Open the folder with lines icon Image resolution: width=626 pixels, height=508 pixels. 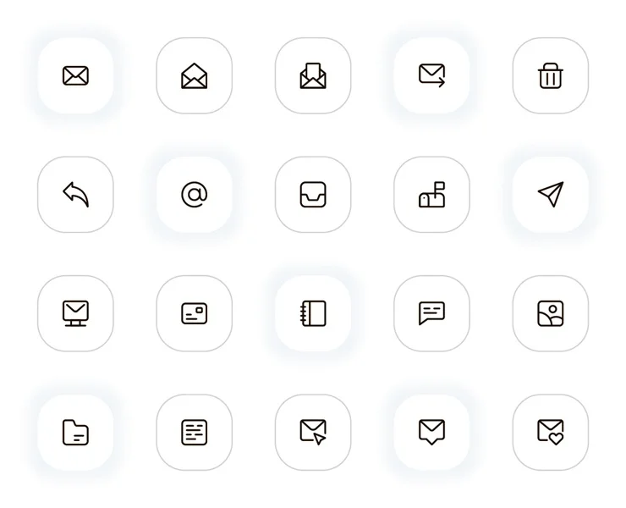click(75, 433)
